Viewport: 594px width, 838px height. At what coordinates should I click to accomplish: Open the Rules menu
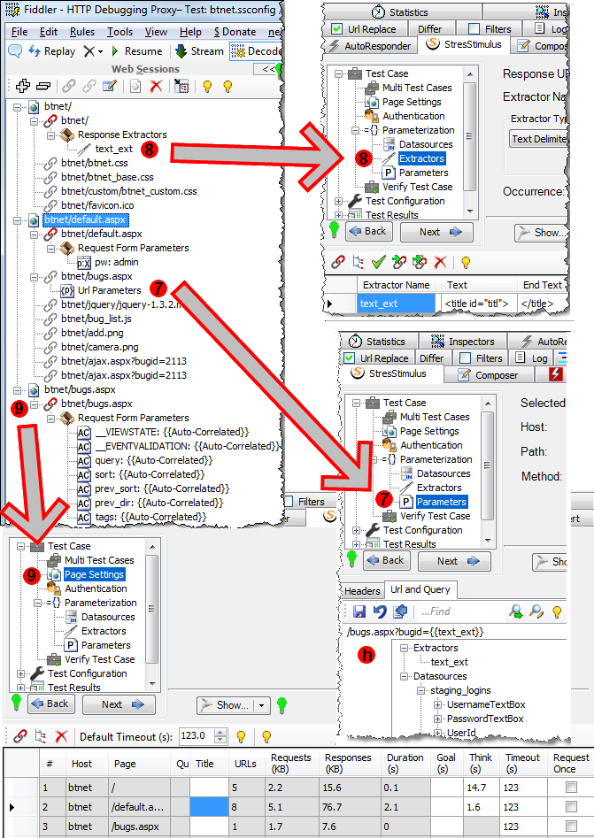coord(82,32)
